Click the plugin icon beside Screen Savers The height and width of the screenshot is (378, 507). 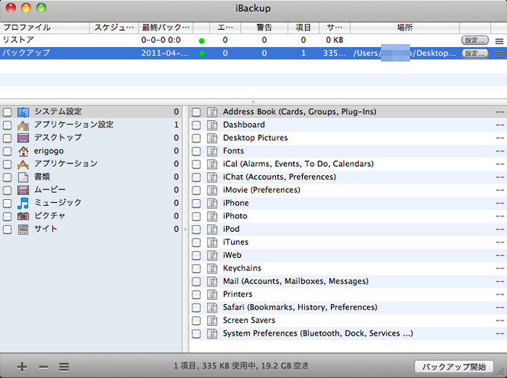pos(212,321)
